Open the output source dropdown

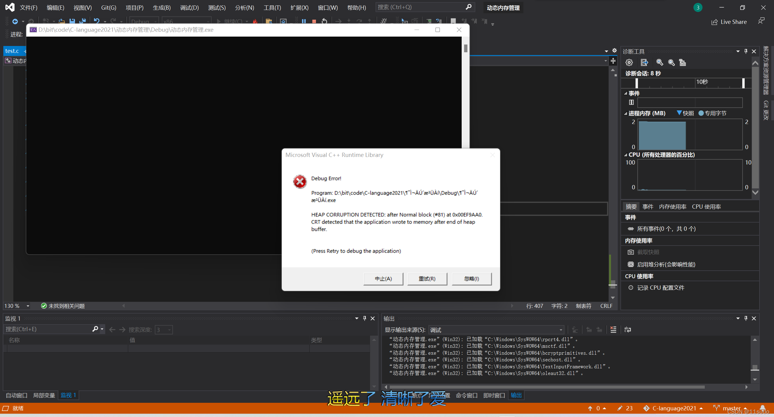pyautogui.click(x=561, y=330)
